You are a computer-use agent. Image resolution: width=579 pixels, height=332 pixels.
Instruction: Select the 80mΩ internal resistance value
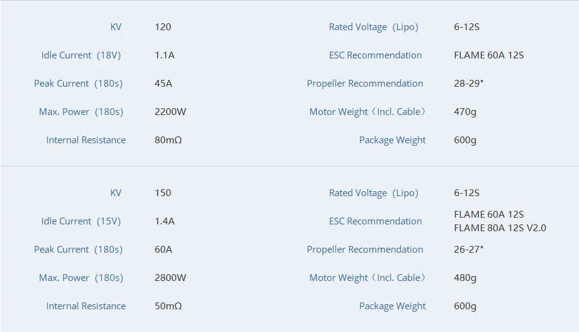168,140
